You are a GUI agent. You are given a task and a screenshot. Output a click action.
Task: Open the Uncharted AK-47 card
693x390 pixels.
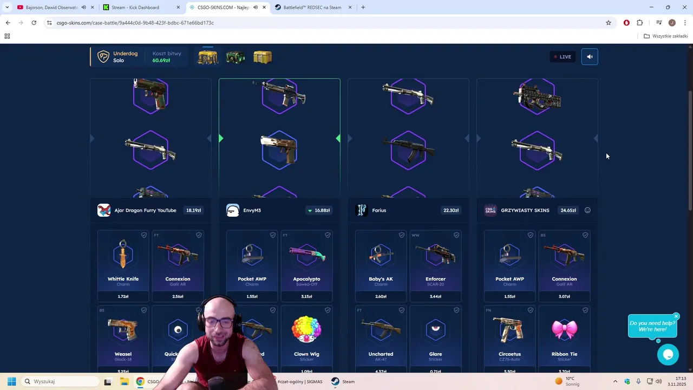tap(381, 339)
